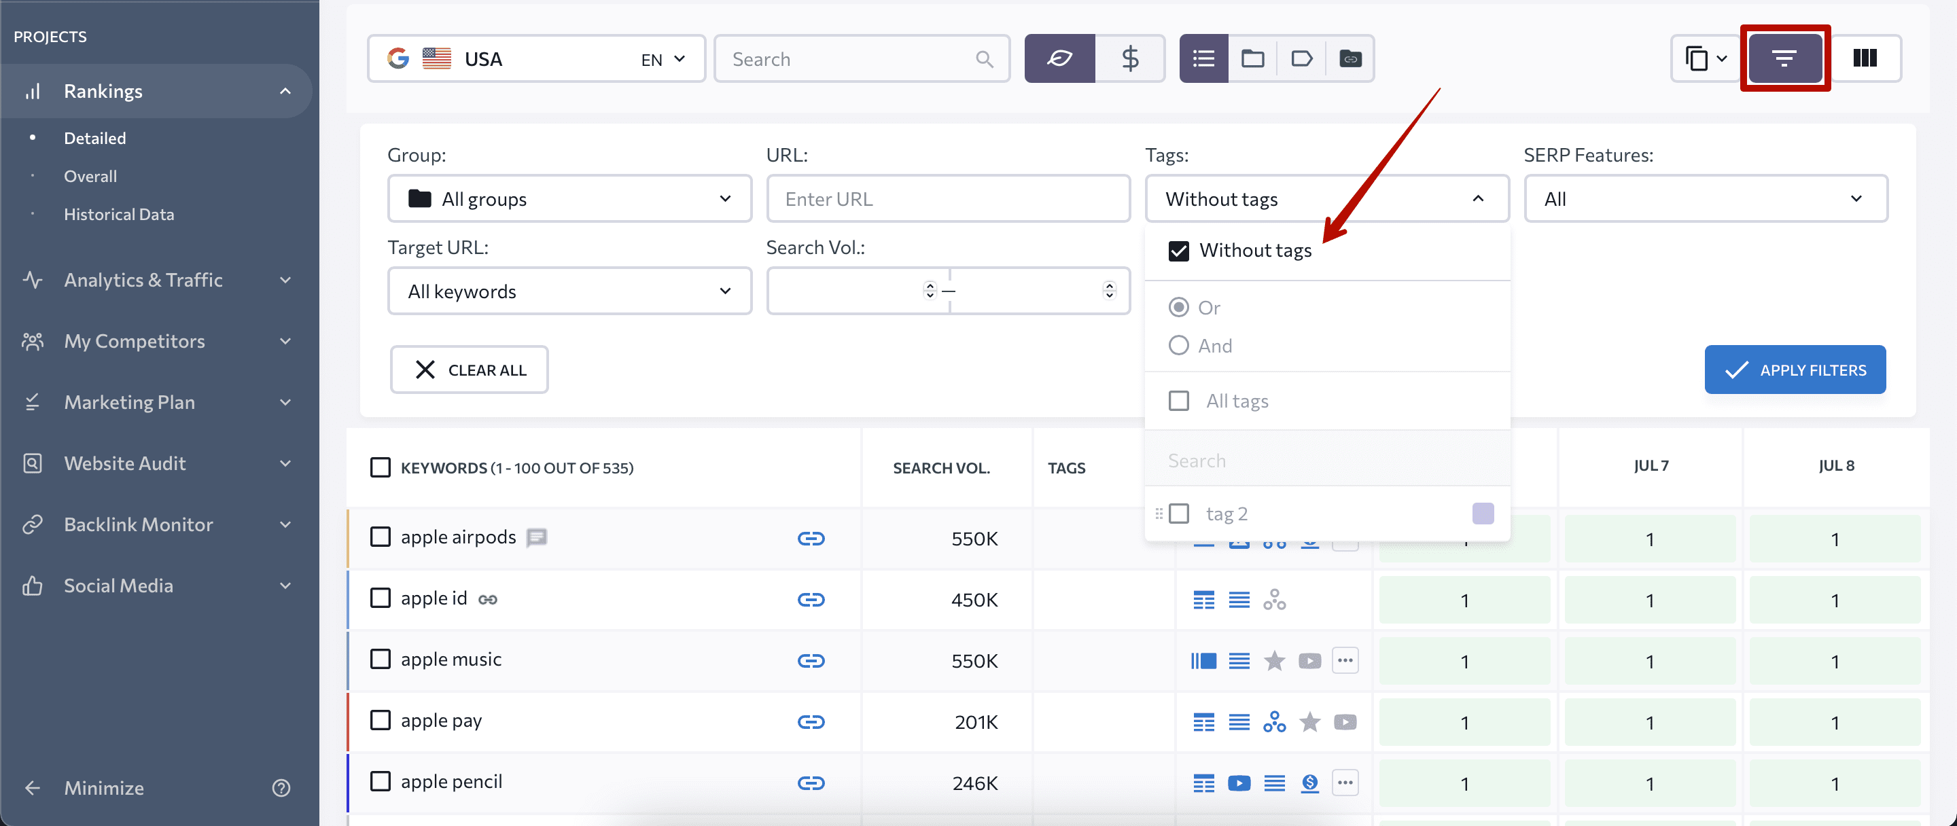This screenshot has height=826, width=1957.
Task: Expand the Group All groups dropdown
Action: (565, 198)
